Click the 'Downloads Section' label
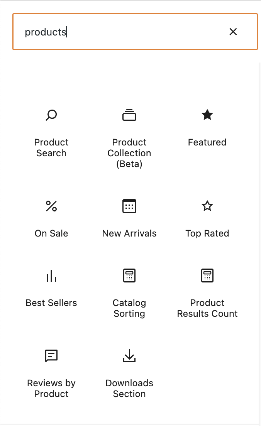This screenshot has width=261, height=426. pyautogui.click(x=129, y=388)
